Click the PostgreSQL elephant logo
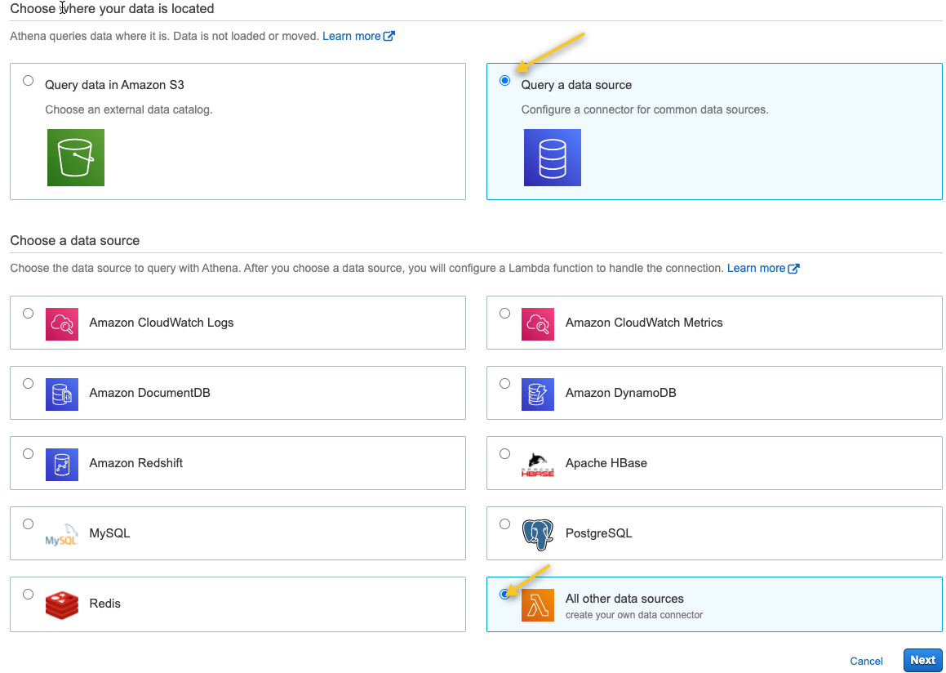The image size is (946, 673). click(538, 535)
